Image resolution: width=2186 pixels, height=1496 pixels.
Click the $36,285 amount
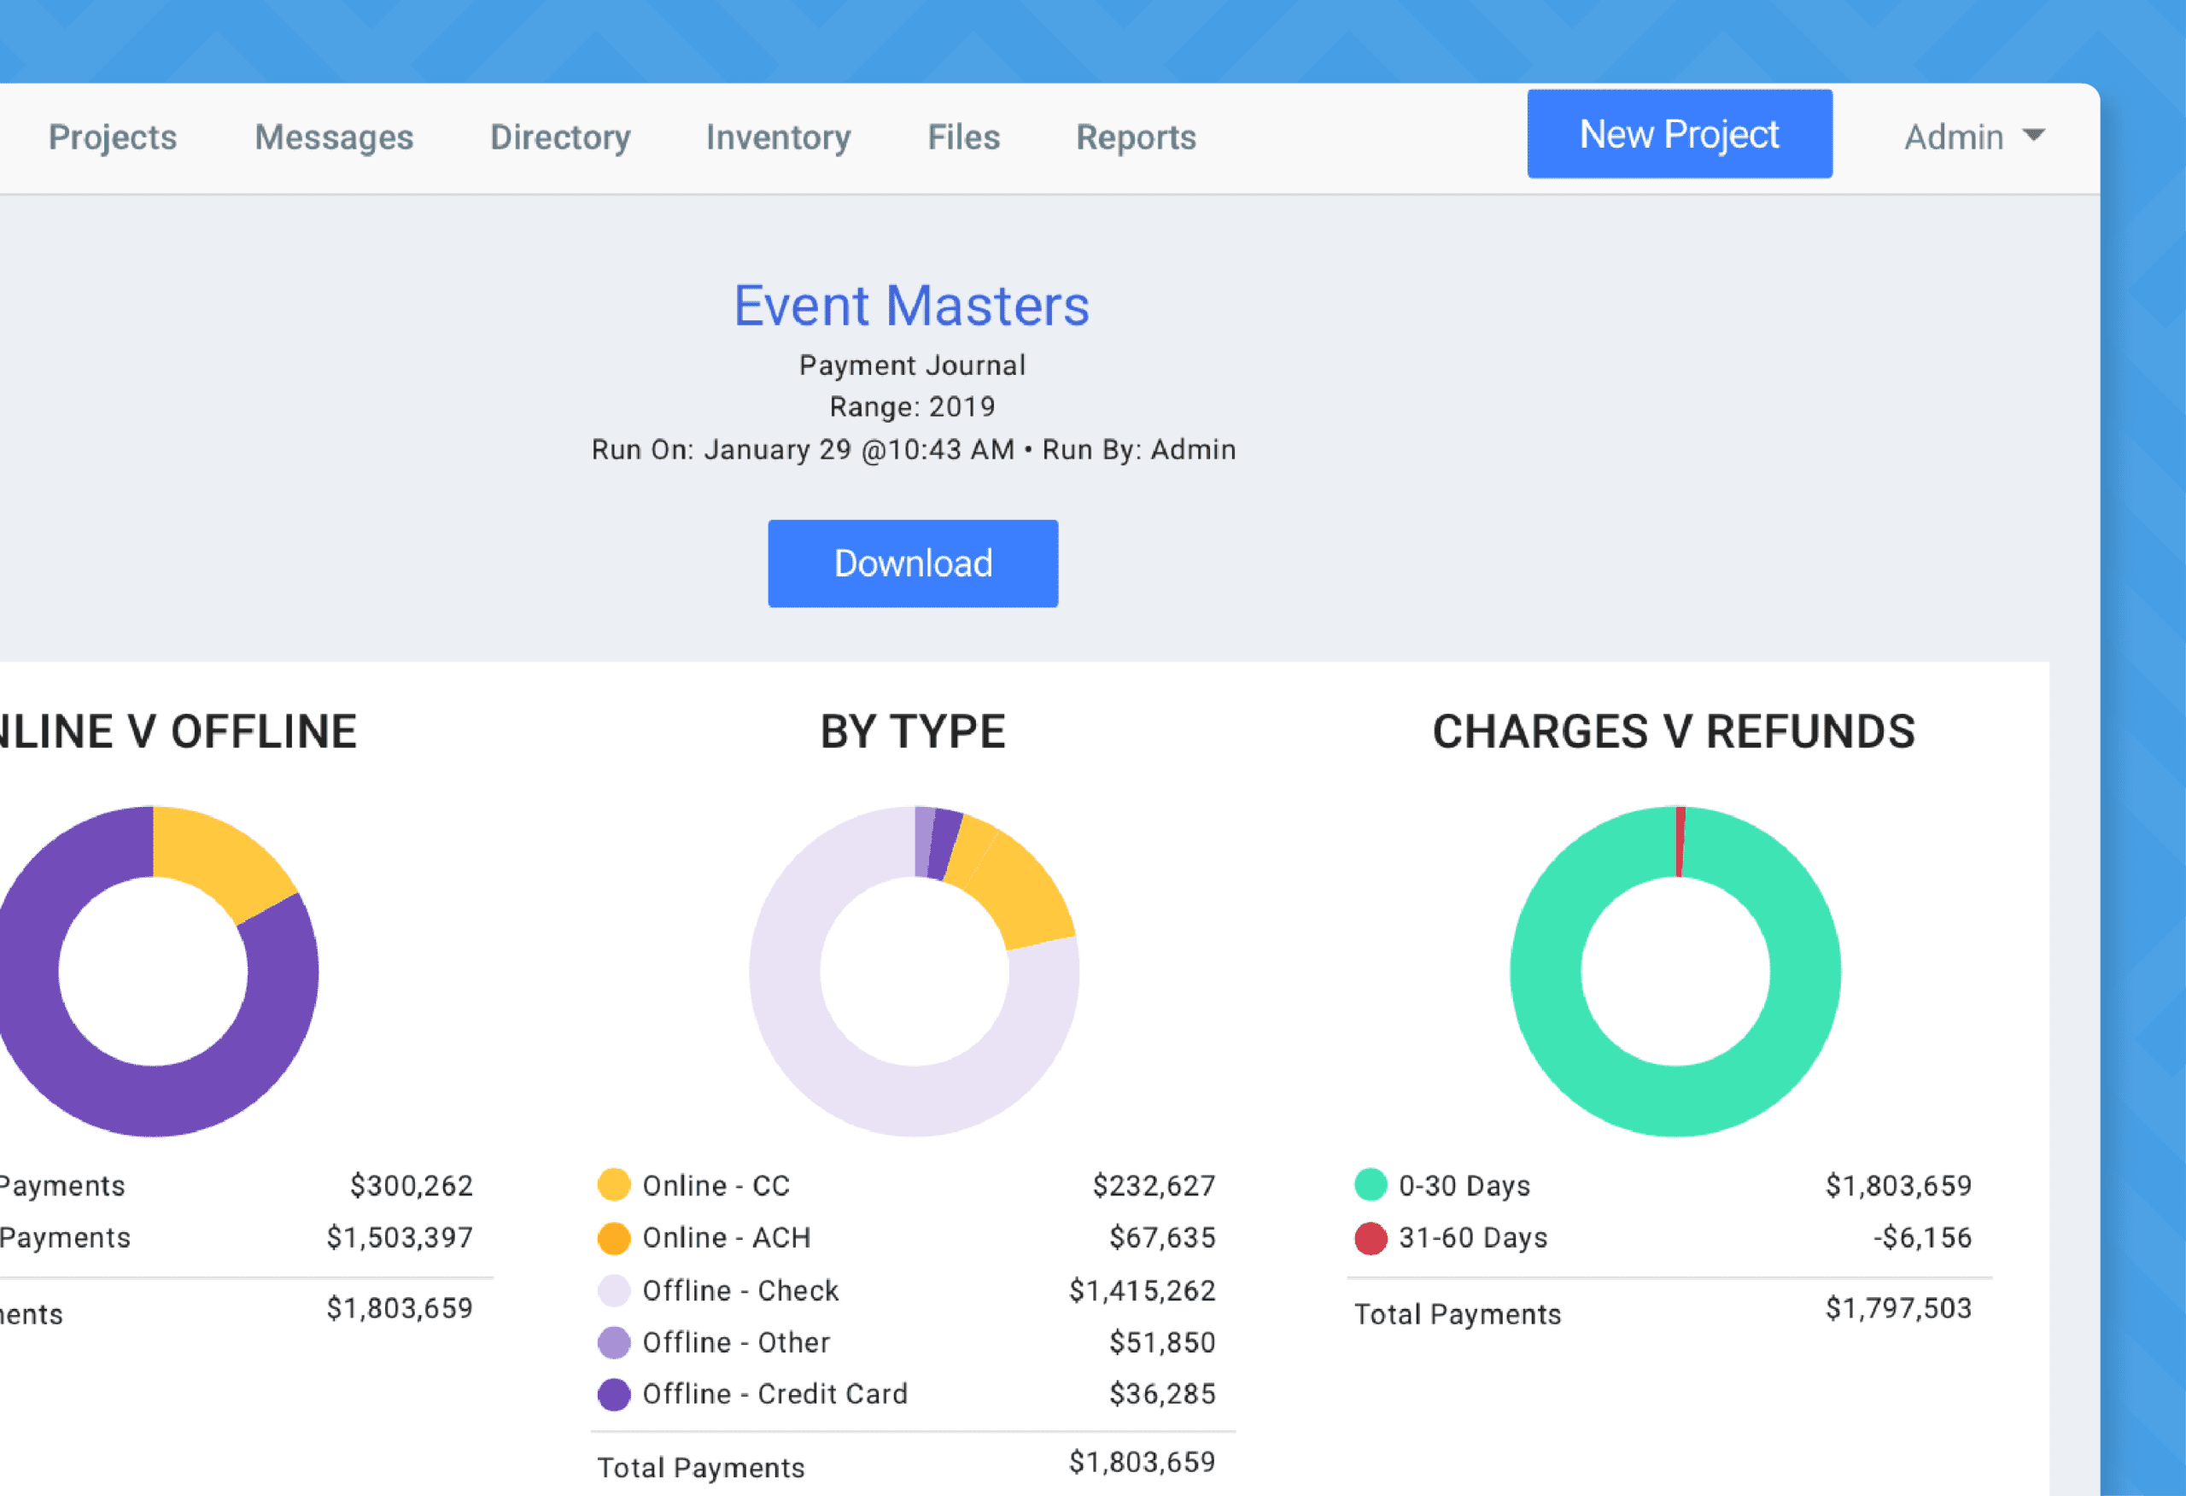pos(1163,1394)
